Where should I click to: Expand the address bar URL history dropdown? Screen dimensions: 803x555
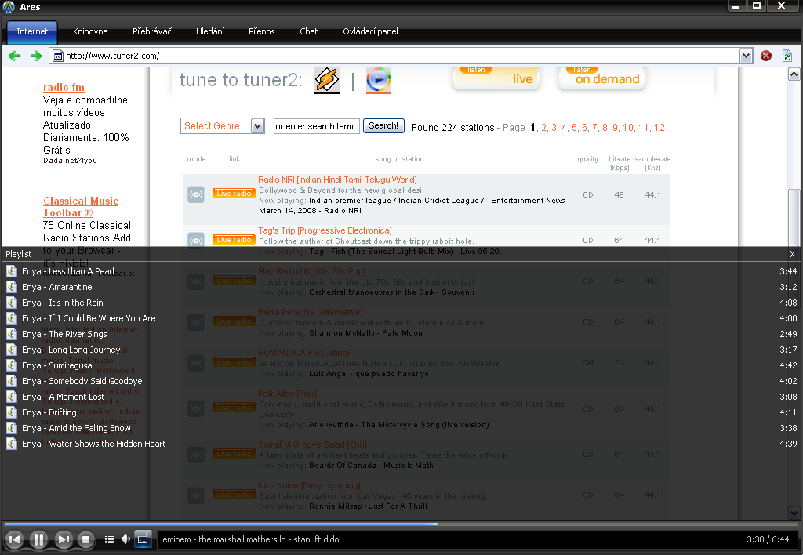click(x=747, y=56)
